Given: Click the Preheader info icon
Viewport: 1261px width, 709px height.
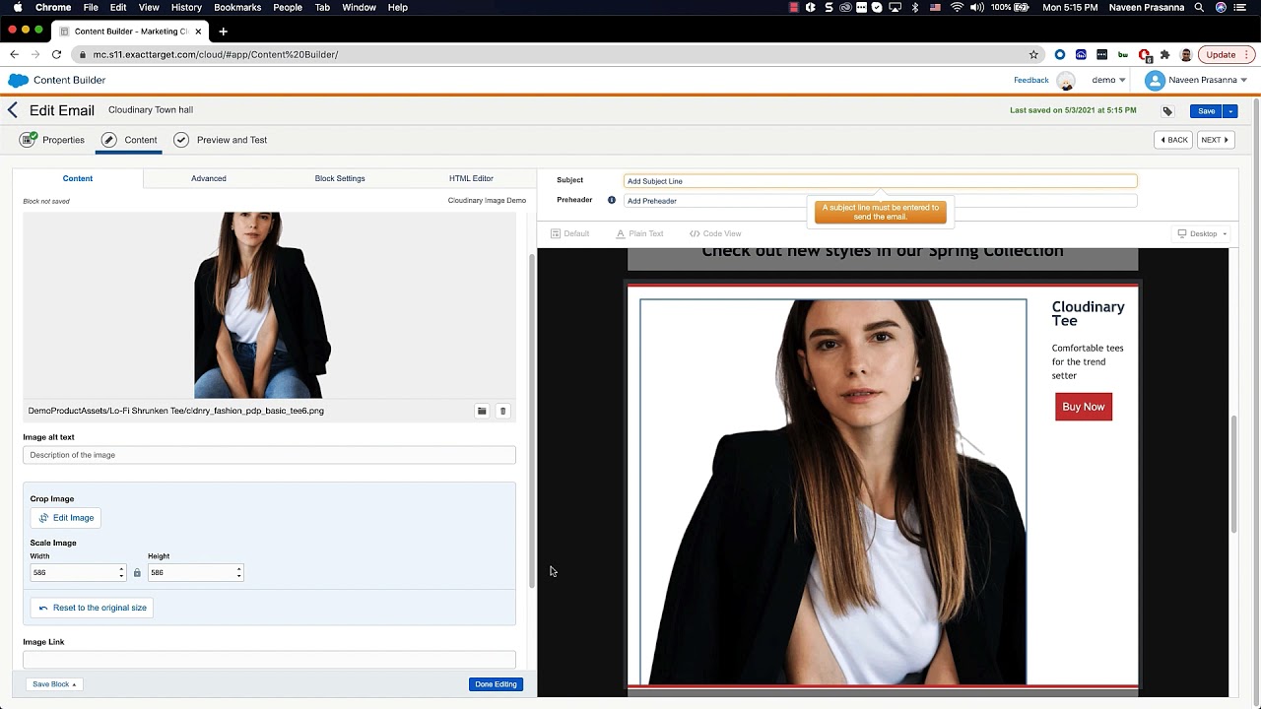Looking at the screenshot, I should tap(612, 200).
